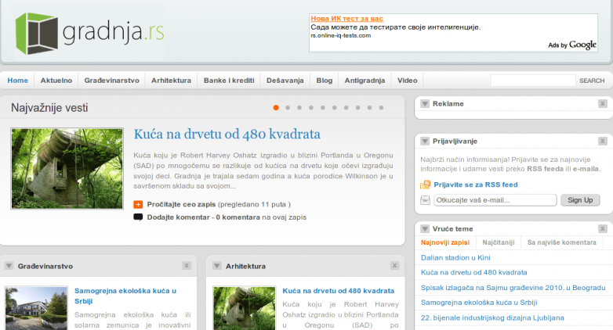613x330 pixels.
Task: Open the Dalian stadion u Kini link
Action: (x=455, y=257)
